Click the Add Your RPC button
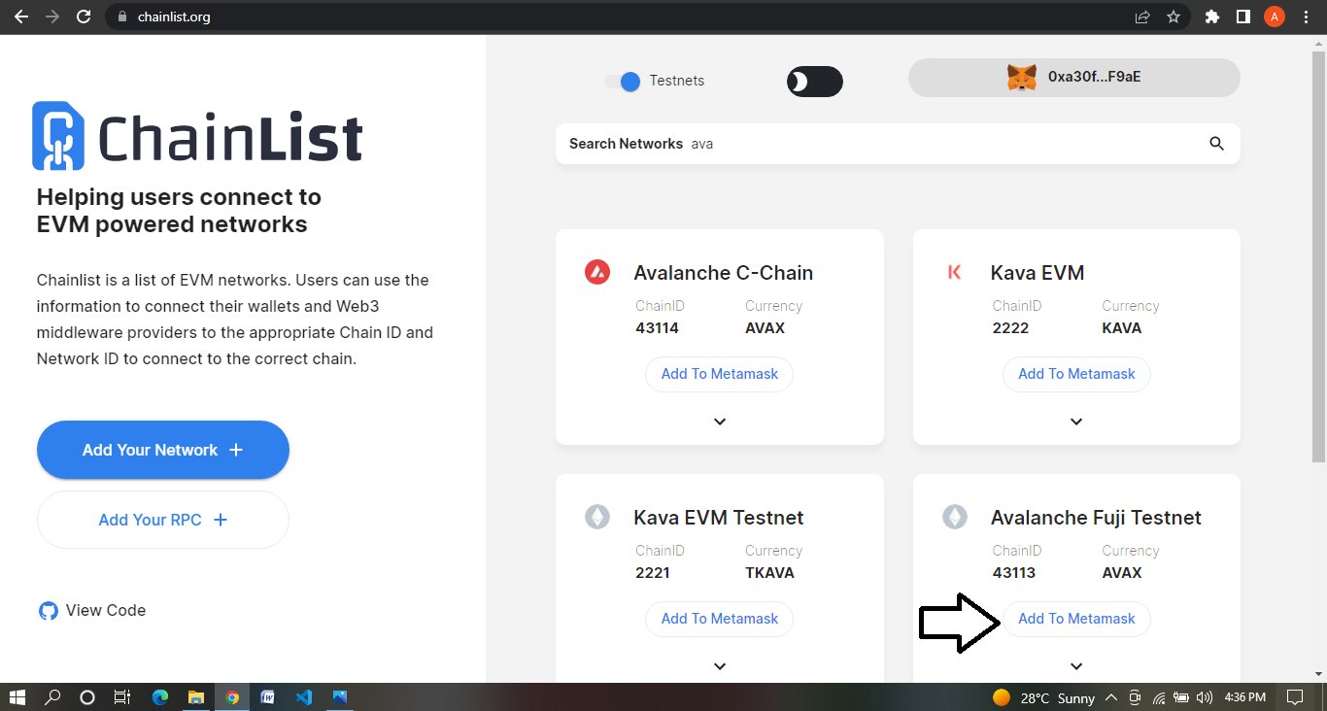This screenshot has width=1327, height=711. click(x=163, y=520)
